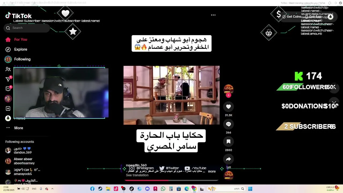Screen dimensions: 343x193
Task: Click the taskbar search box
Action: pyautogui.click(x=227, y=189)
